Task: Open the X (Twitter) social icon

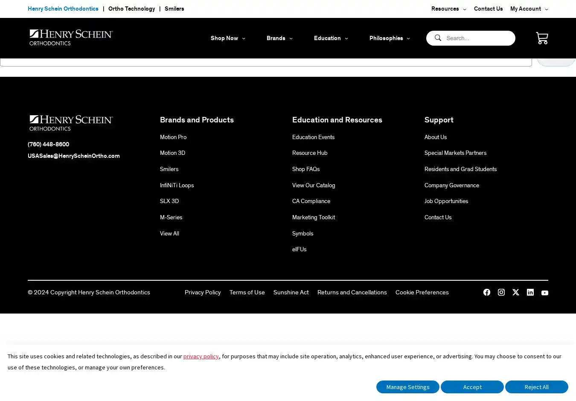Action: tap(516, 292)
